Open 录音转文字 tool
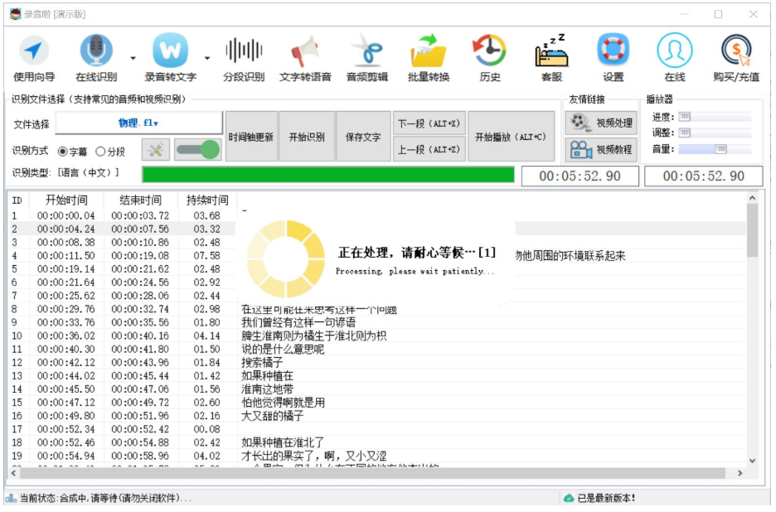This screenshot has width=776, height=512. [170, 58]
